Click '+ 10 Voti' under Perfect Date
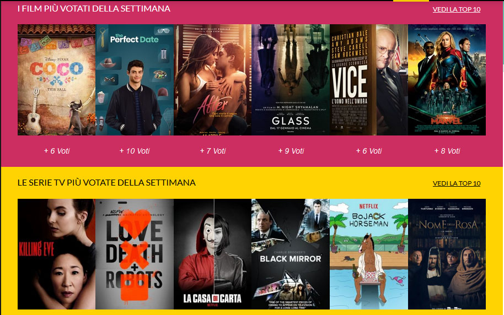Screen dimensions: 504x315 click(135, 151)
